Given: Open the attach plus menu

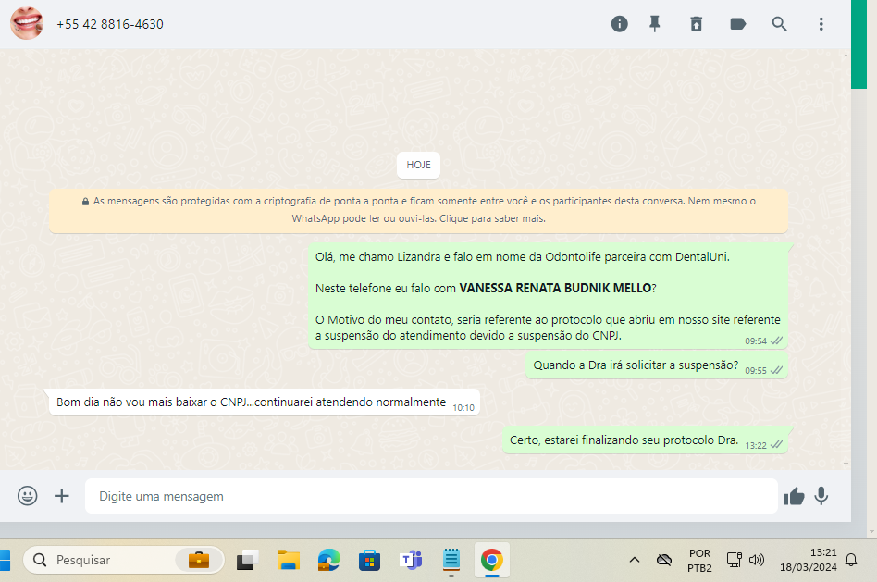Looking at the screenshot, I should coord(62,496).
